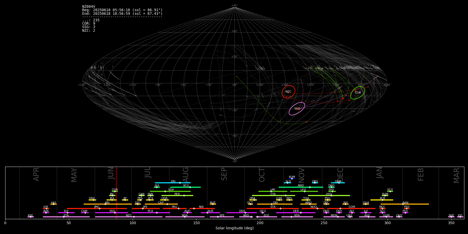Viewport: 468px width, 234px height.
Task: Select the PER shower bar in timeline
Action: [x=177, y=196]
